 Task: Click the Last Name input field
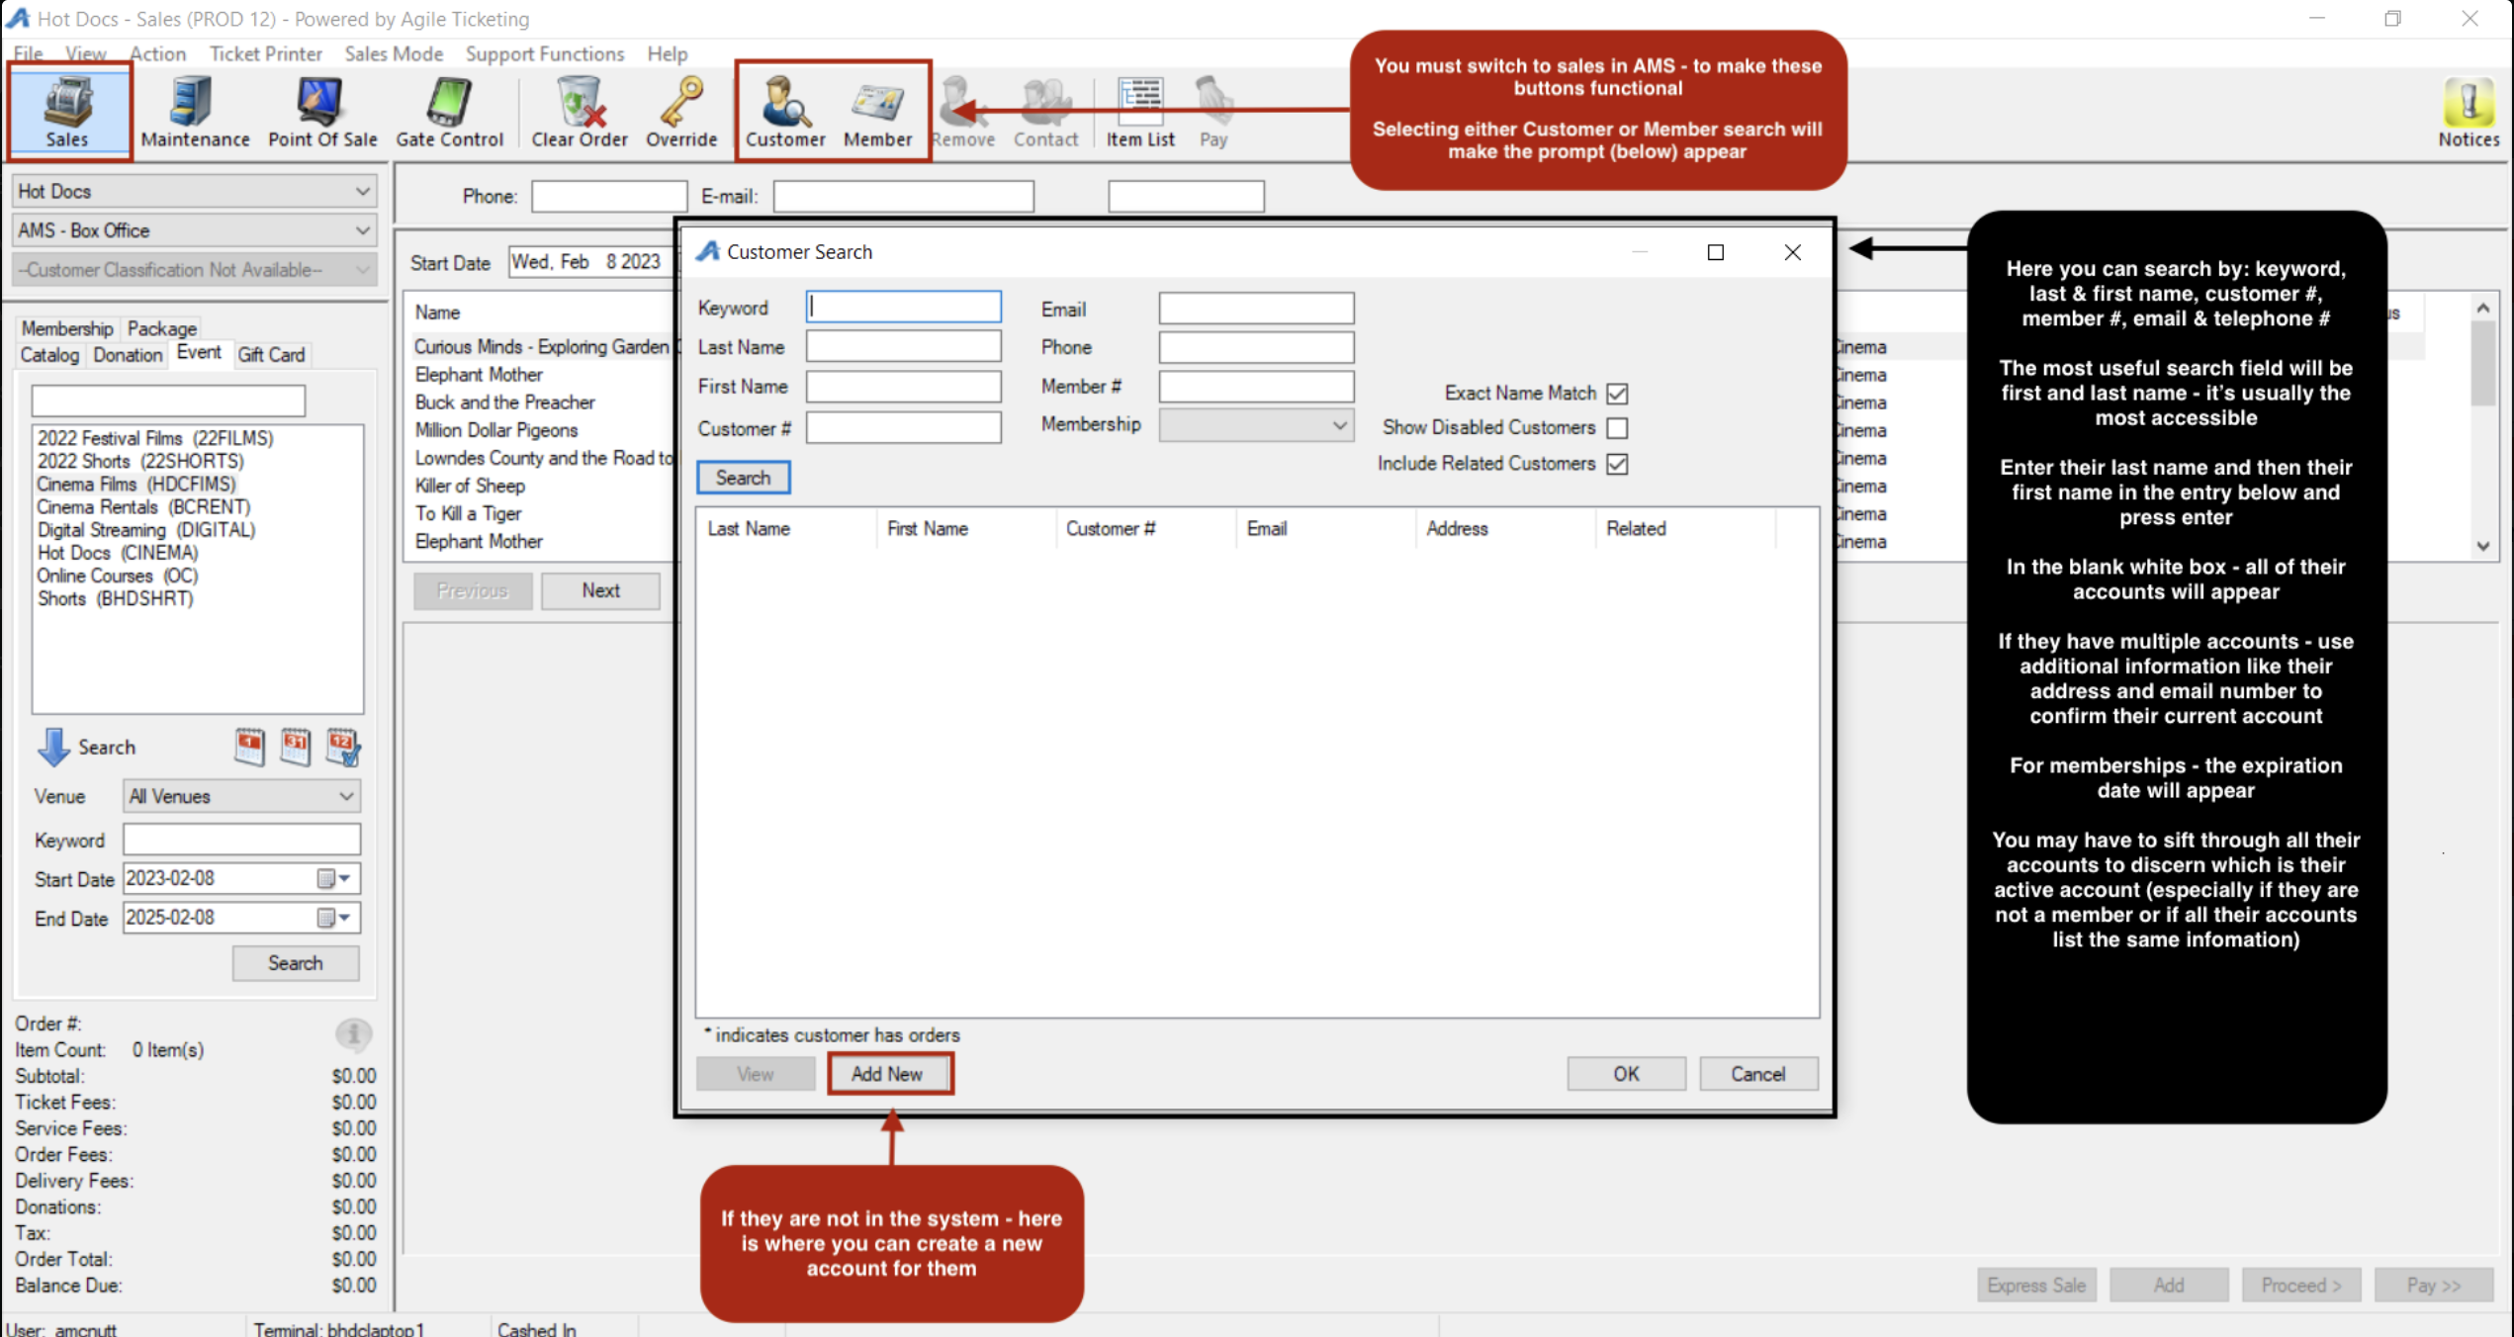[902, 347]
